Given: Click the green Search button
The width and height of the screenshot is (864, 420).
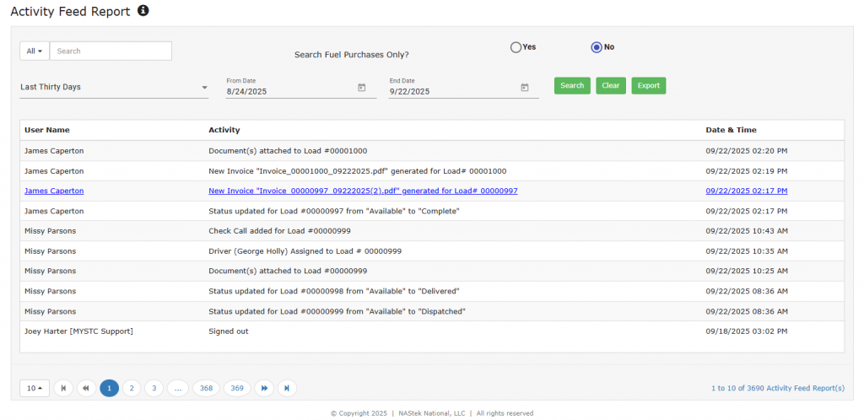Looking at the screenshot, I should (x=572, y=86).
